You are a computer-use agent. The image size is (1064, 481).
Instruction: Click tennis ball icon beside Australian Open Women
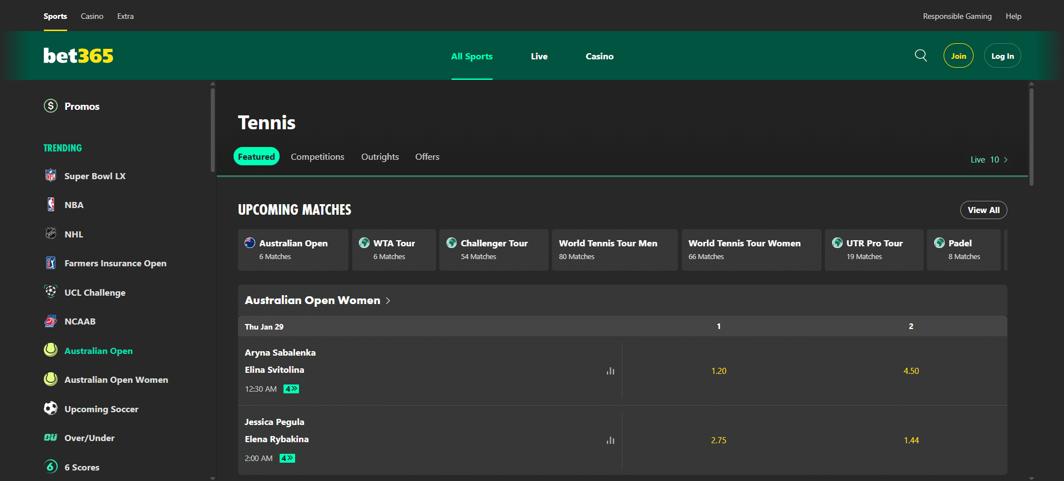tap(50, 379)
